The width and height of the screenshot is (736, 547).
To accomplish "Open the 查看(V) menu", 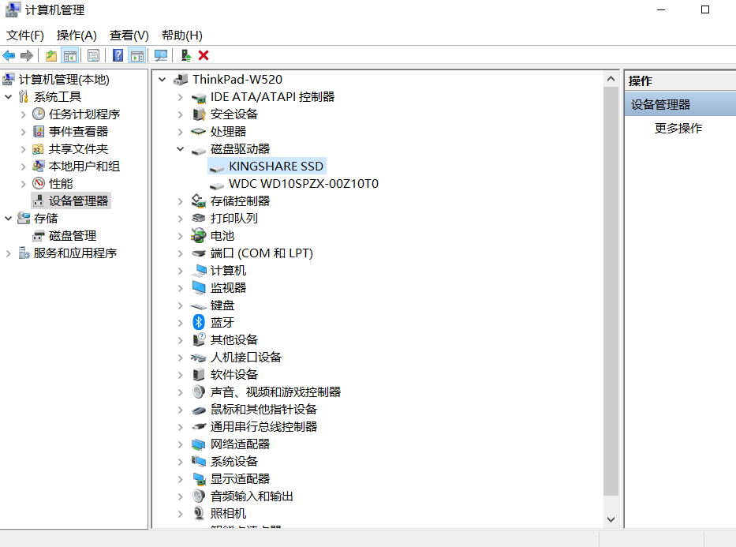I will pos(129,36).
